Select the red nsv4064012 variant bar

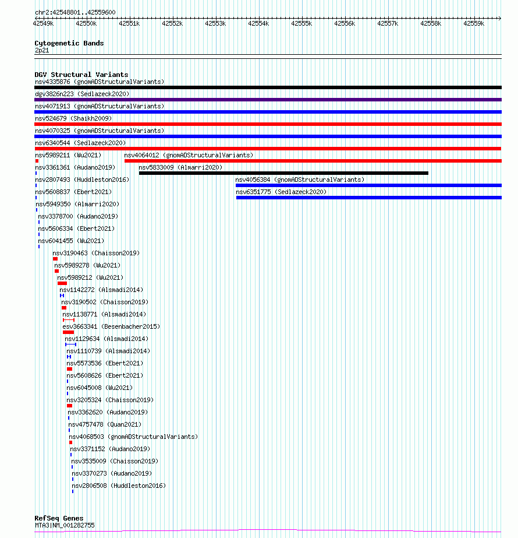tap(313, 161)
